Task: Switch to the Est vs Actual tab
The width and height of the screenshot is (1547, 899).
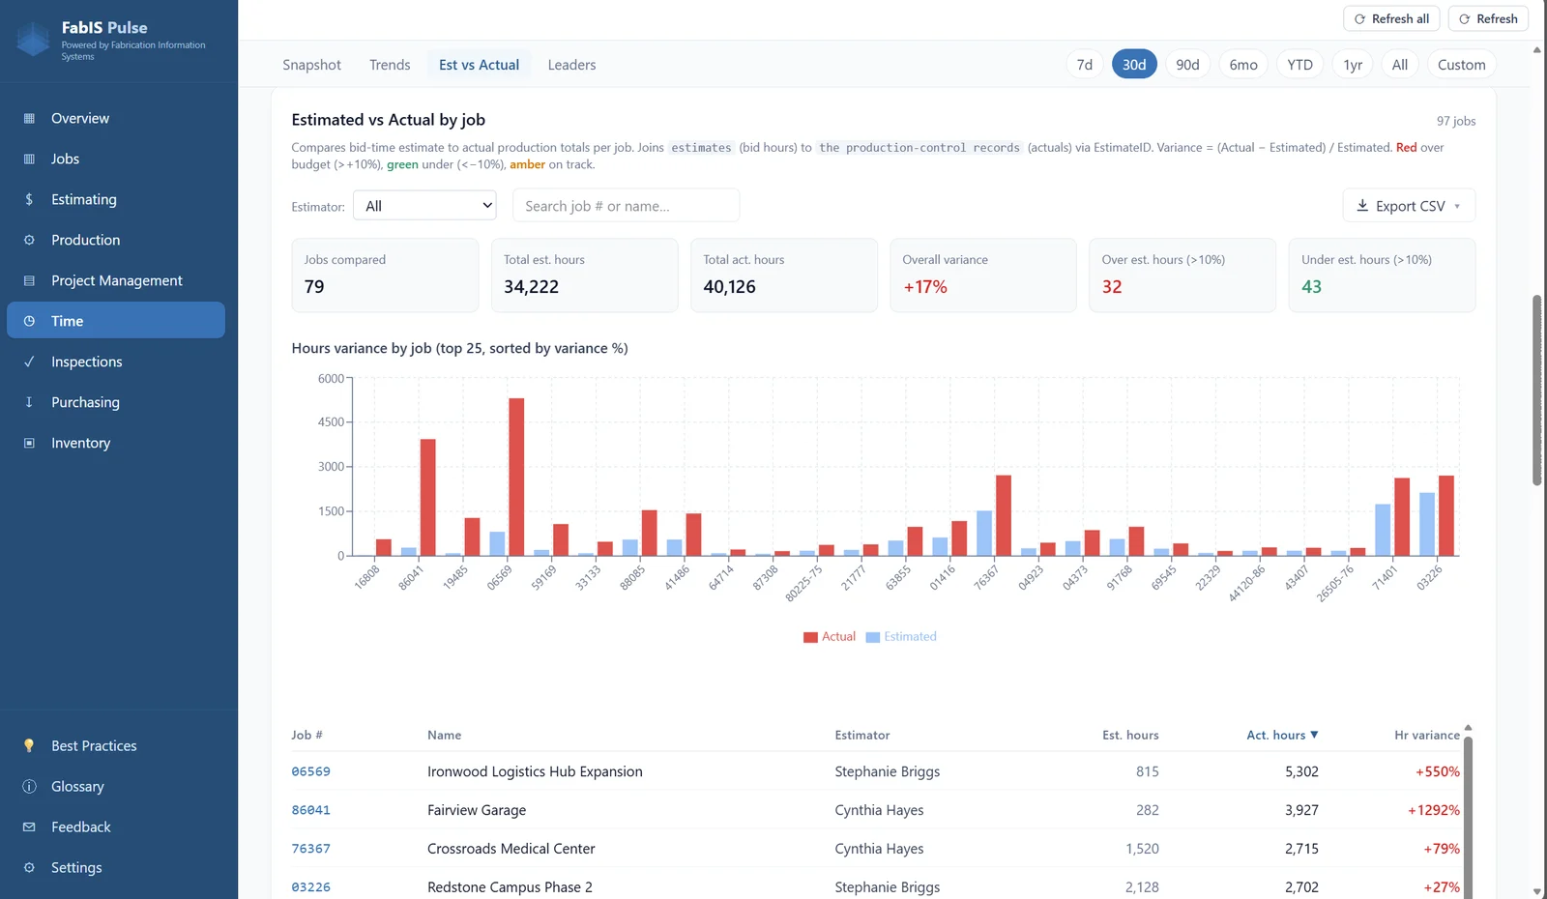Action: coord(479,65)
